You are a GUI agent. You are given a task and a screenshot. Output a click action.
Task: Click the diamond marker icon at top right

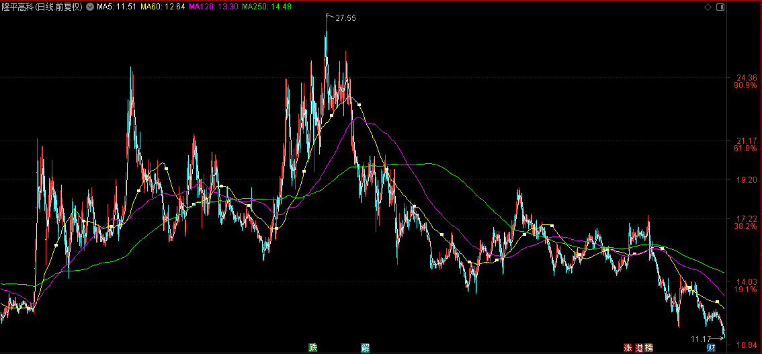click(x=708, y=7)
